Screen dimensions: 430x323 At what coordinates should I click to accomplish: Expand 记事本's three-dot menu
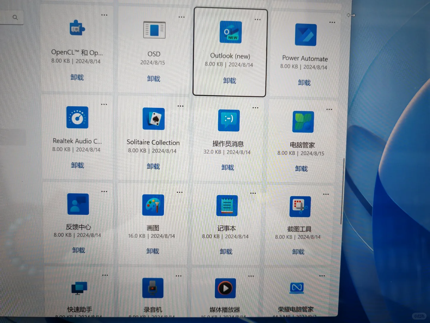click(253, 193)
